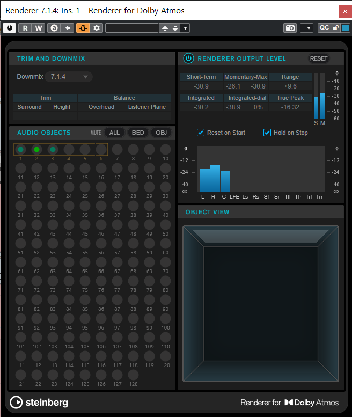Select audio object number 2
The height and width of the screenshot is (417, 352).
(x=36, y=149)
